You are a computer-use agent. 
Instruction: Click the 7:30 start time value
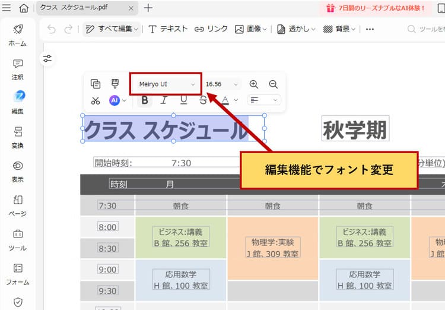181,163
